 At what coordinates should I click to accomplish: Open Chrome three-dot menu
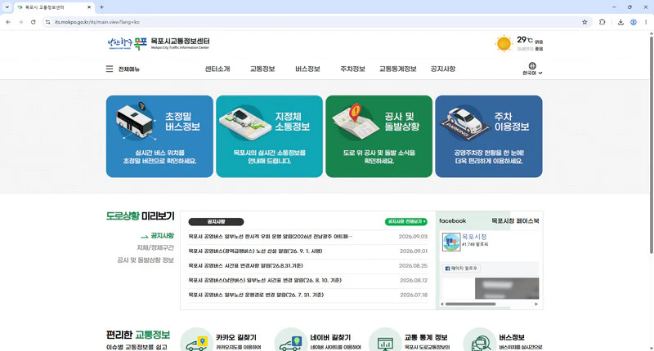646,22
